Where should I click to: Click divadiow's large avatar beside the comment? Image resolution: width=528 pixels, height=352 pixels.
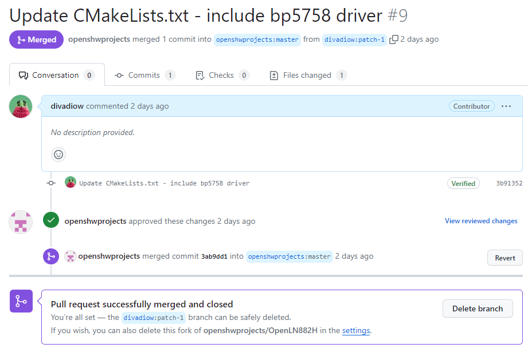(x=21, y=106)
